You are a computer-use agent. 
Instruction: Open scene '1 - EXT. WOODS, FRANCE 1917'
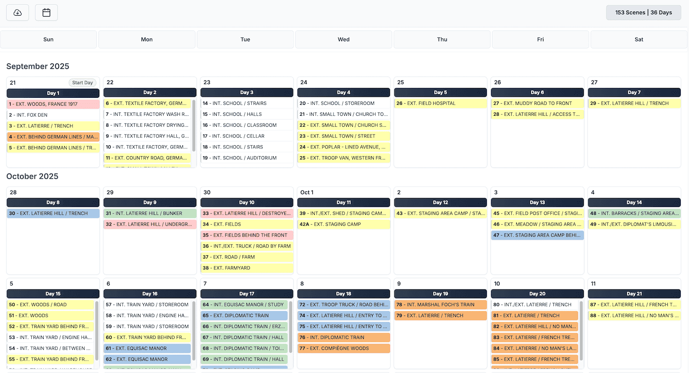53,103
